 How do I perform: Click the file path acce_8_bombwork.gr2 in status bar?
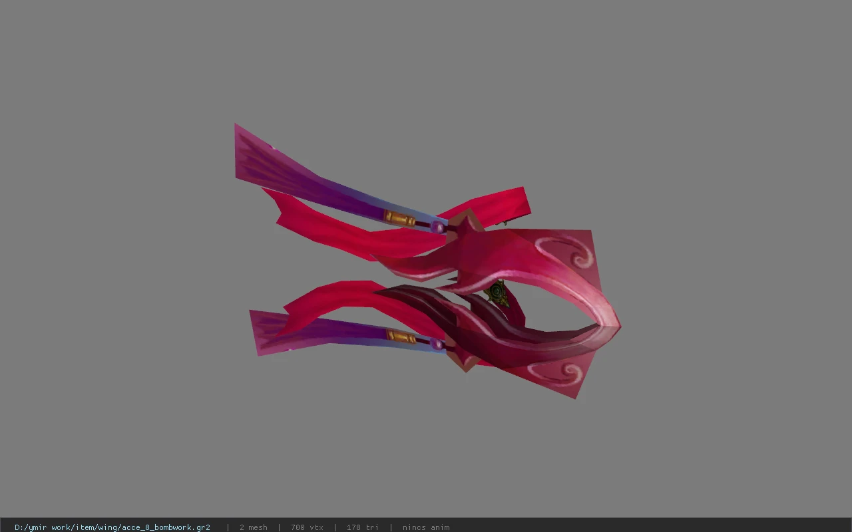[112, 527]
